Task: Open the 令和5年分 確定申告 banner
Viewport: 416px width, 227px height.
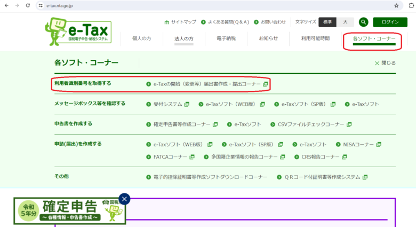Action: pos(69,211)
